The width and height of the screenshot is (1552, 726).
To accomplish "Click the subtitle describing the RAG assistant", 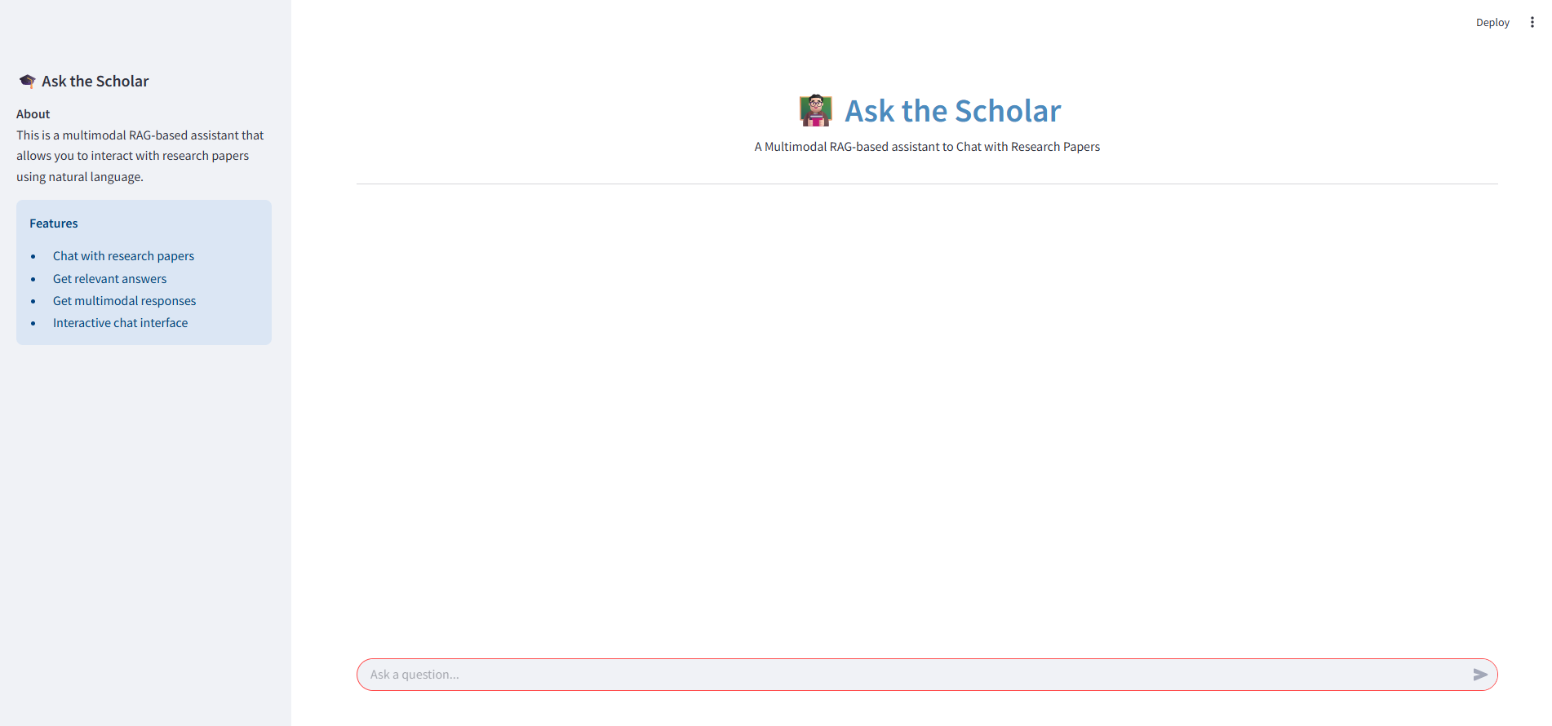I will (927, 147).
